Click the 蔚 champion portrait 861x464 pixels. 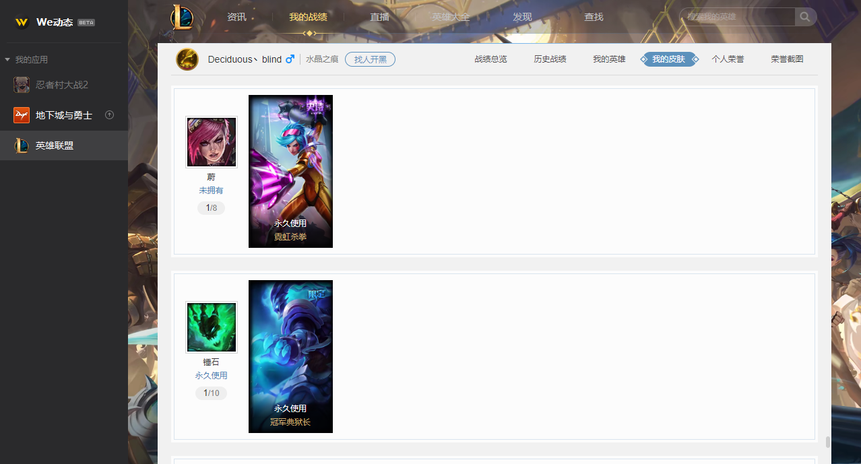click(x=212, y=142)
